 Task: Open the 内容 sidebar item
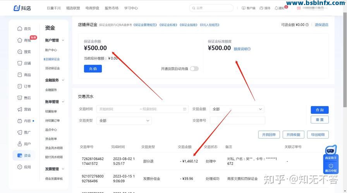point(24,121)
